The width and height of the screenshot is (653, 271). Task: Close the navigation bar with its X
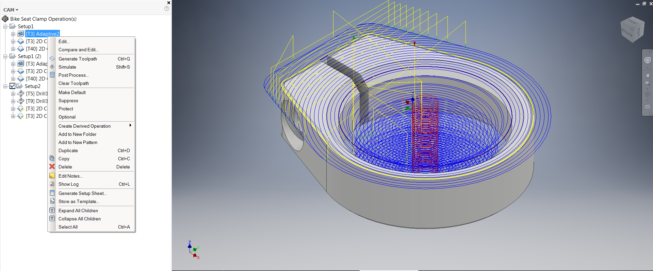pyautogui.click(x=651, y=51)
